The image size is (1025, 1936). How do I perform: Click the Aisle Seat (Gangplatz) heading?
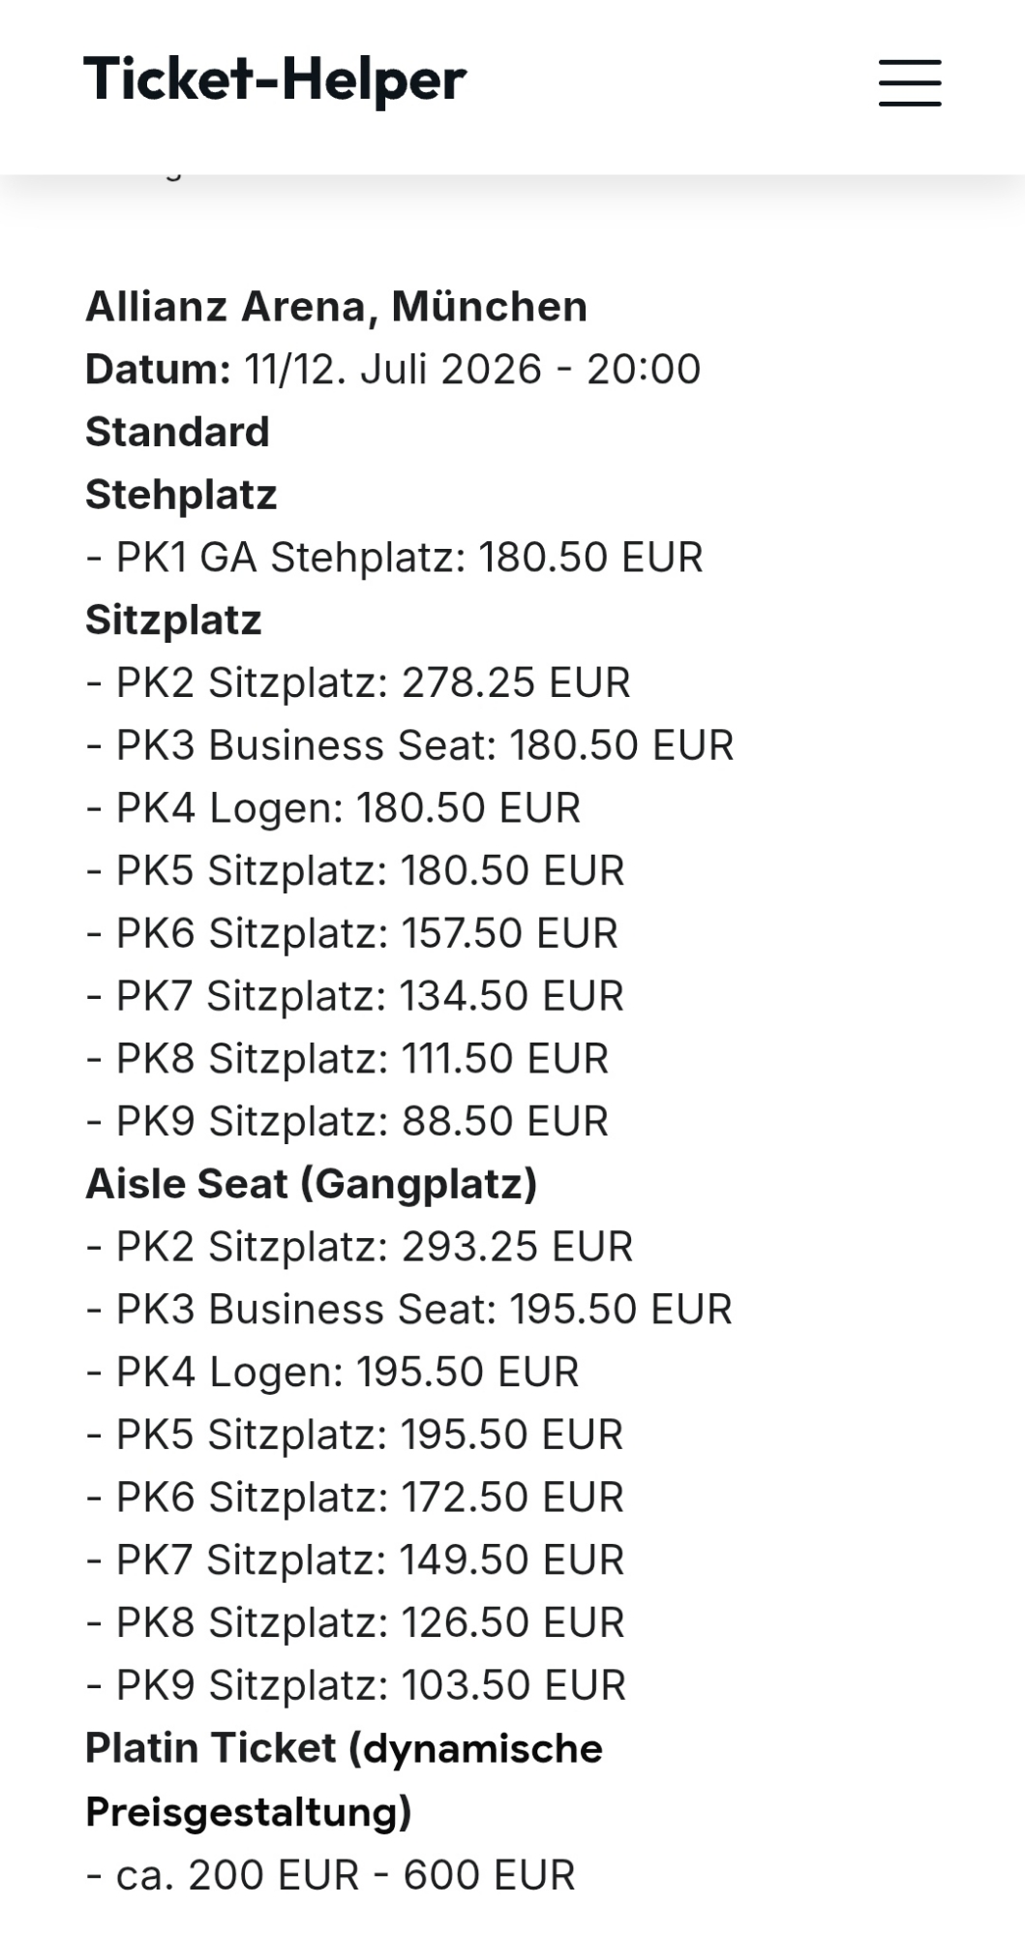[x=311, y=1184]
